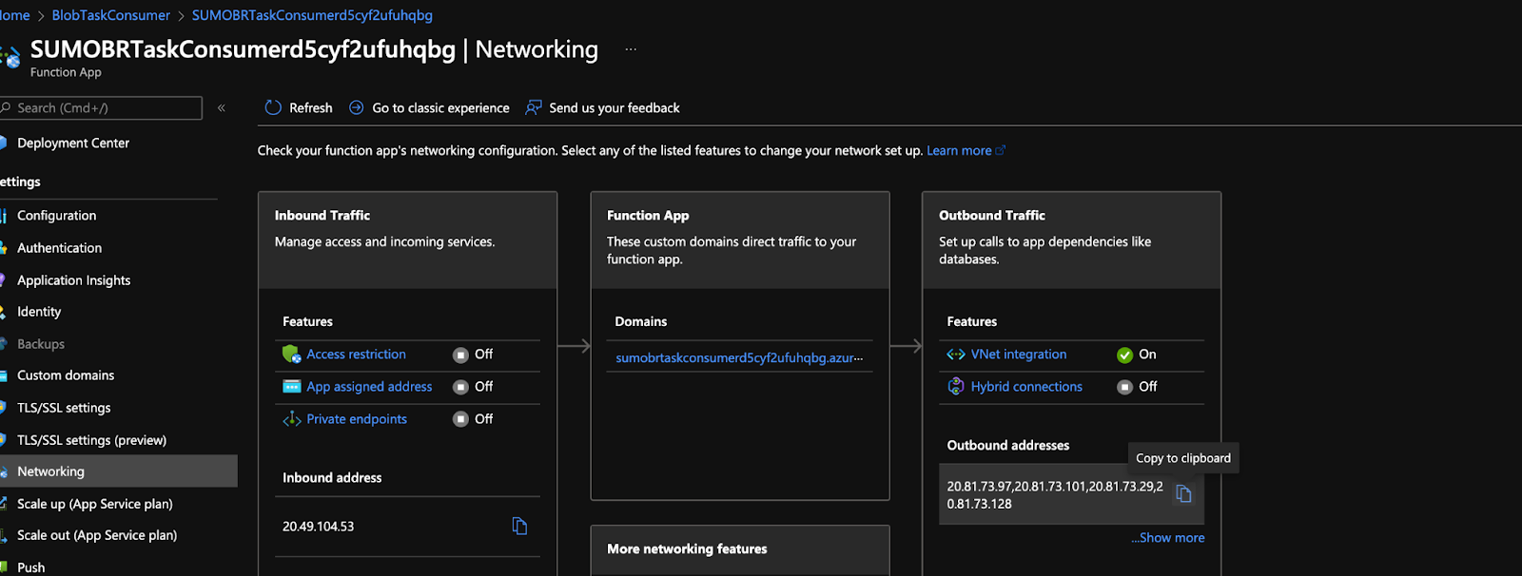This screenshot has height=576, width=1522.
Task: Collapse the left sidebar menu
Action: tap(222, 108)
